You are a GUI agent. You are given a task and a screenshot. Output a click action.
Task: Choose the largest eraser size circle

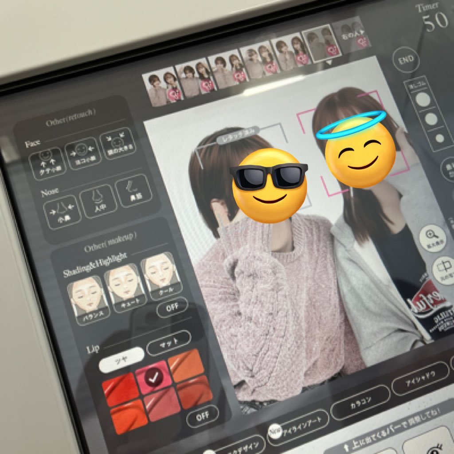pyautogui.click(x=423, y=99)
